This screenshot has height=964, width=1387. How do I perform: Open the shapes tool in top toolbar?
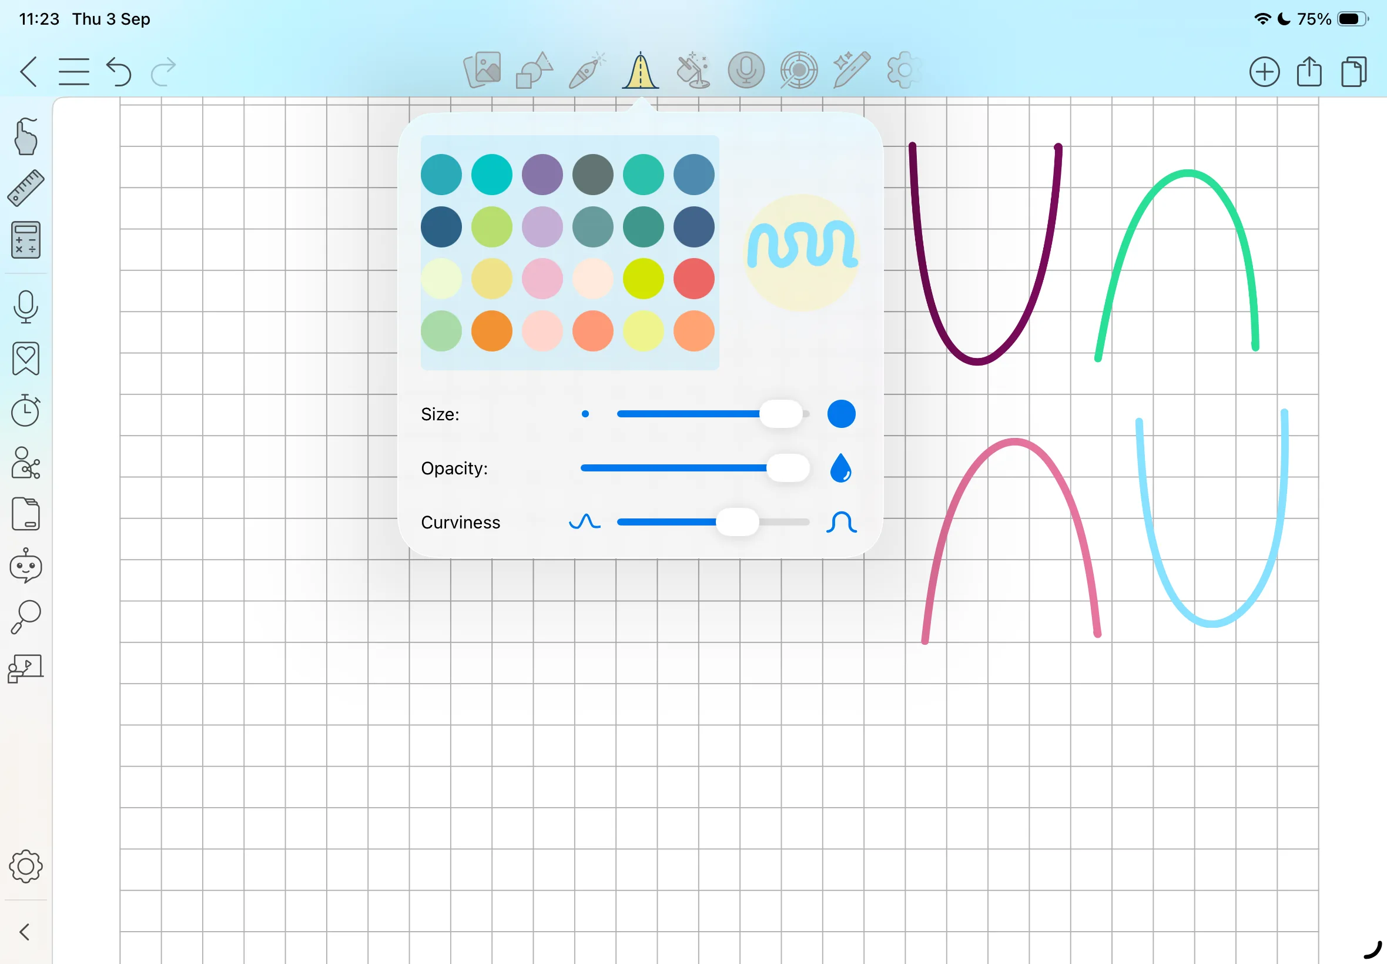[534, 71]
